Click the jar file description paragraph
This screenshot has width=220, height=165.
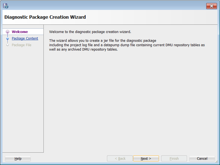(127, 45)
